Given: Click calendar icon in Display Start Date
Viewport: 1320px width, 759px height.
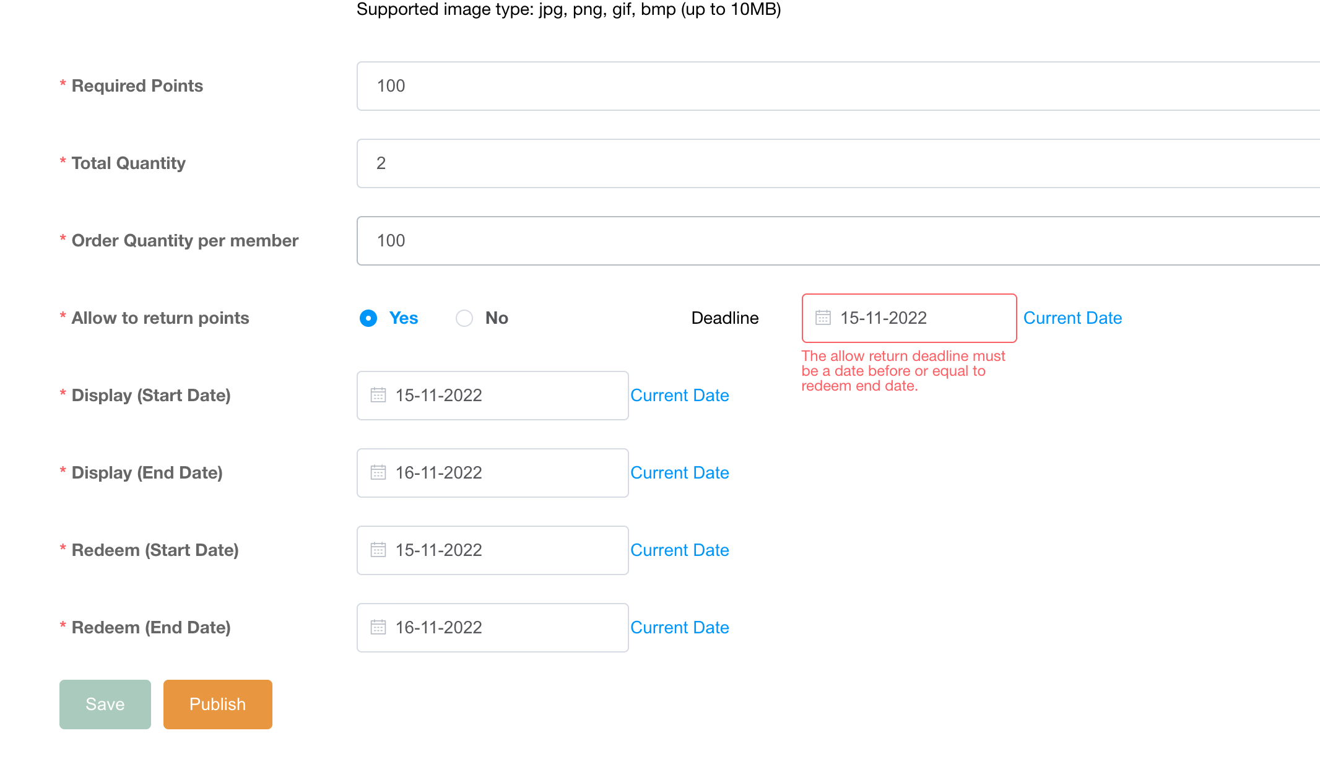Looking at the screenshot, I should click(x=378, y=395).
